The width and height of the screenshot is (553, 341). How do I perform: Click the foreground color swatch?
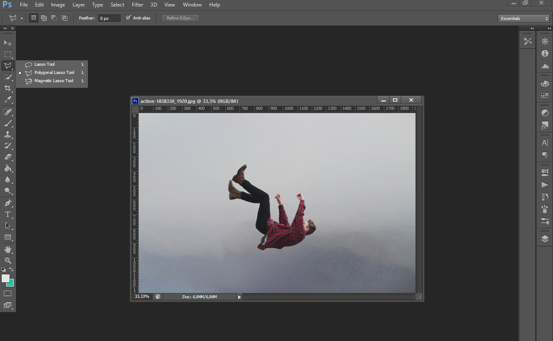coord(5,278)
